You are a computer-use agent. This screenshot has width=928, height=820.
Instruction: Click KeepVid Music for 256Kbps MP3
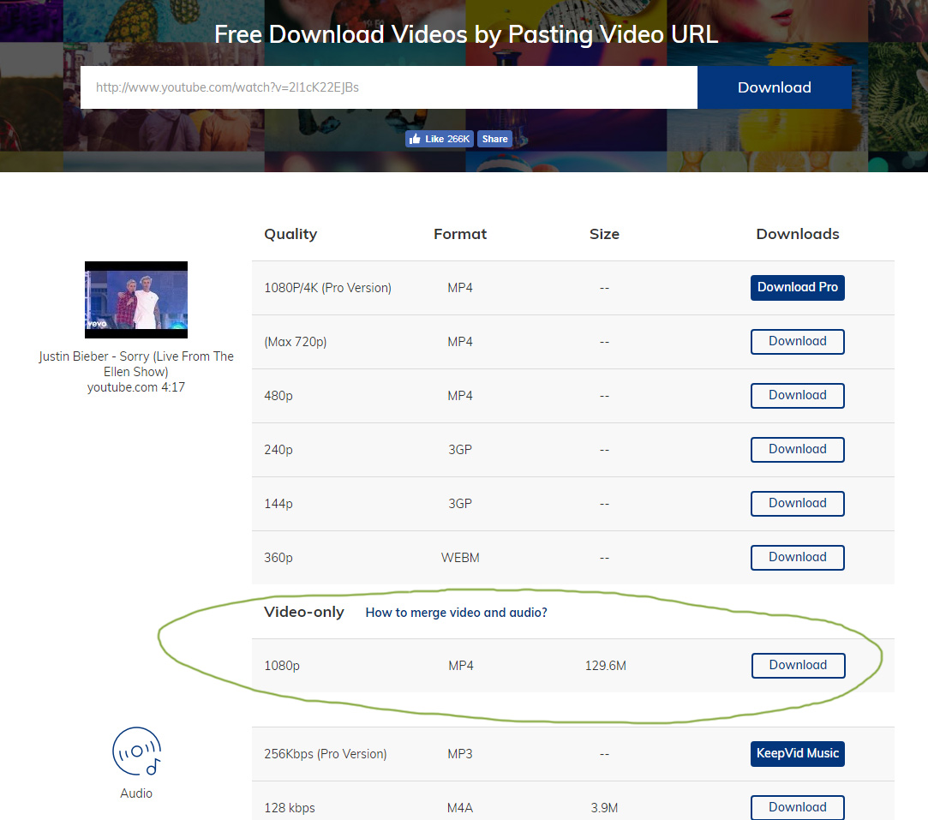click(x=797, y=754)
